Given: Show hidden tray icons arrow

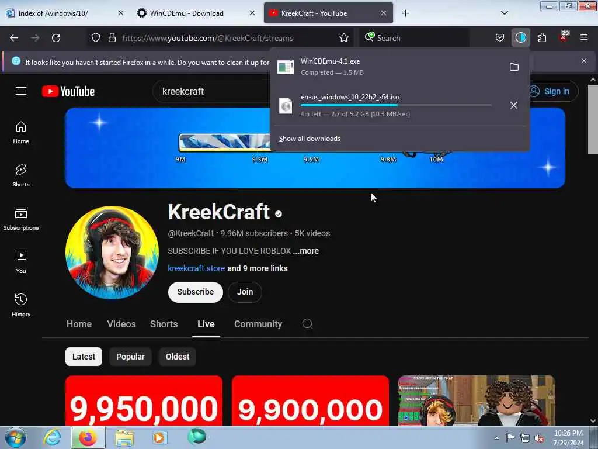Looking at the screenshot, I should (496, 438).
